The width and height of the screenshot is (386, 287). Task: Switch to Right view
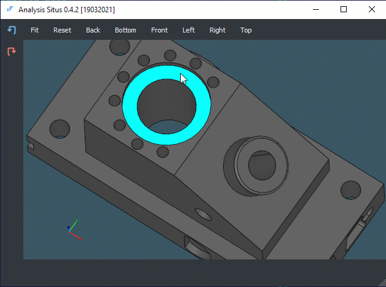(218, 30)
